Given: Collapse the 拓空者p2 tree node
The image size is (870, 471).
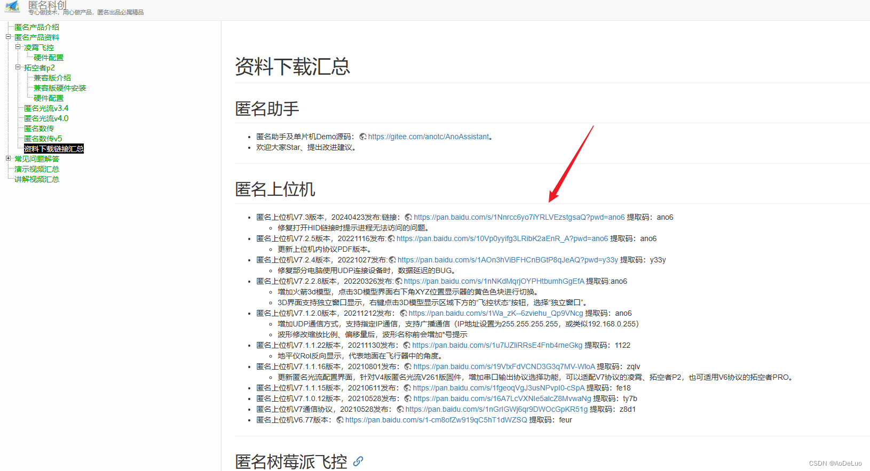Looking at the screenshot, I should point(18,67).
